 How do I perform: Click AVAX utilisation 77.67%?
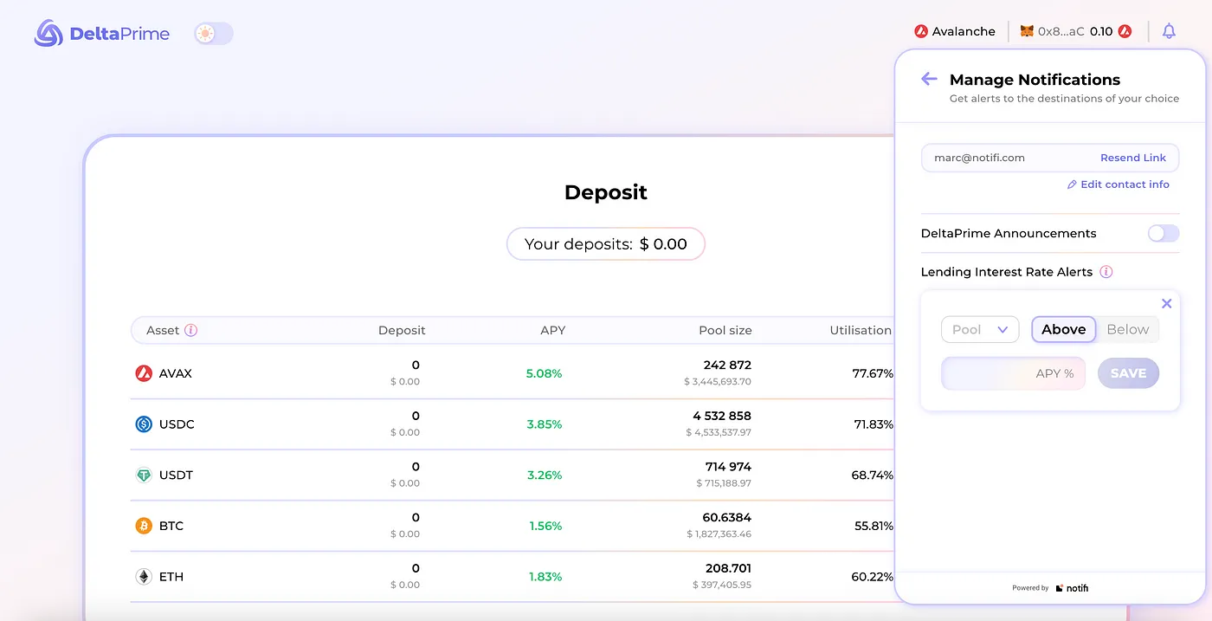pos(873,373)
